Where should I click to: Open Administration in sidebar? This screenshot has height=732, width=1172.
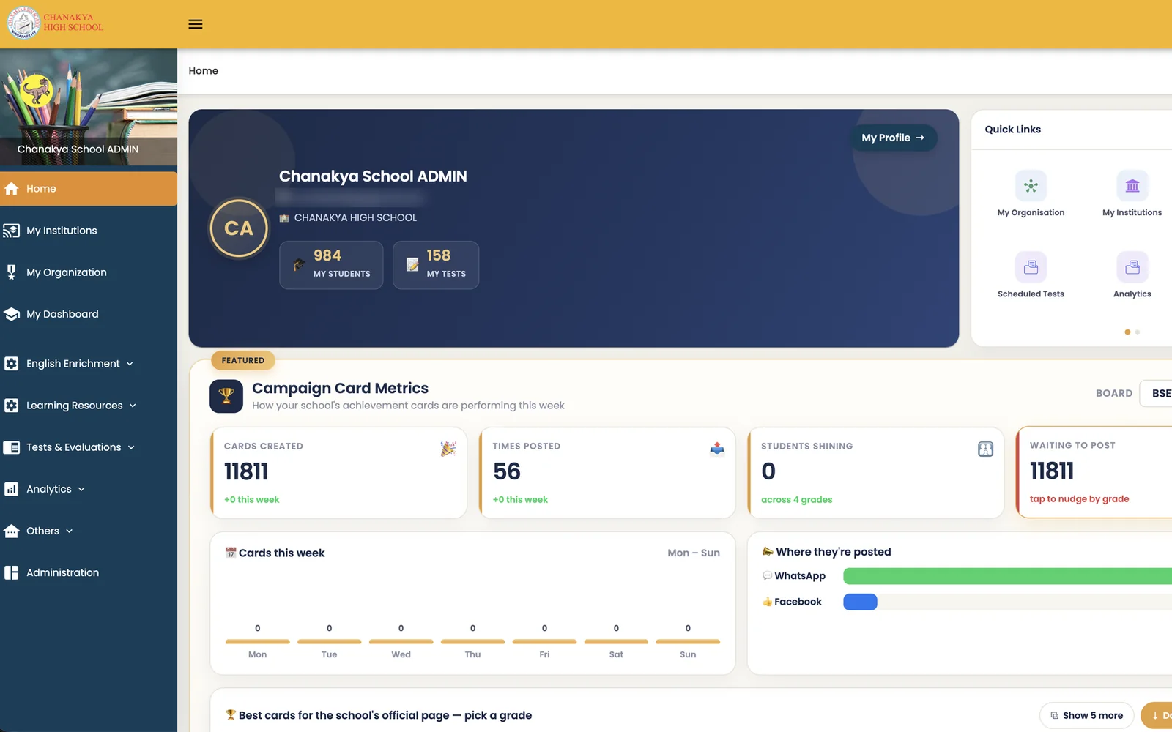pos(89,572)
